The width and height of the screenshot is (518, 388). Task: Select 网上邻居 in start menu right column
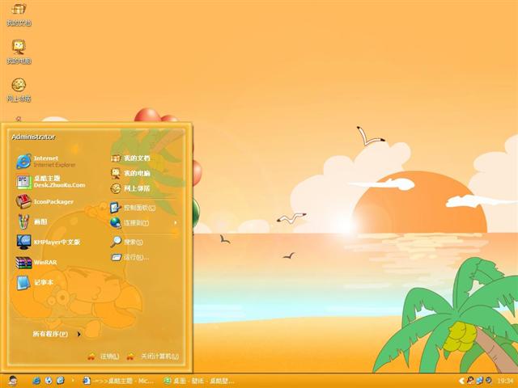(130, 188)
